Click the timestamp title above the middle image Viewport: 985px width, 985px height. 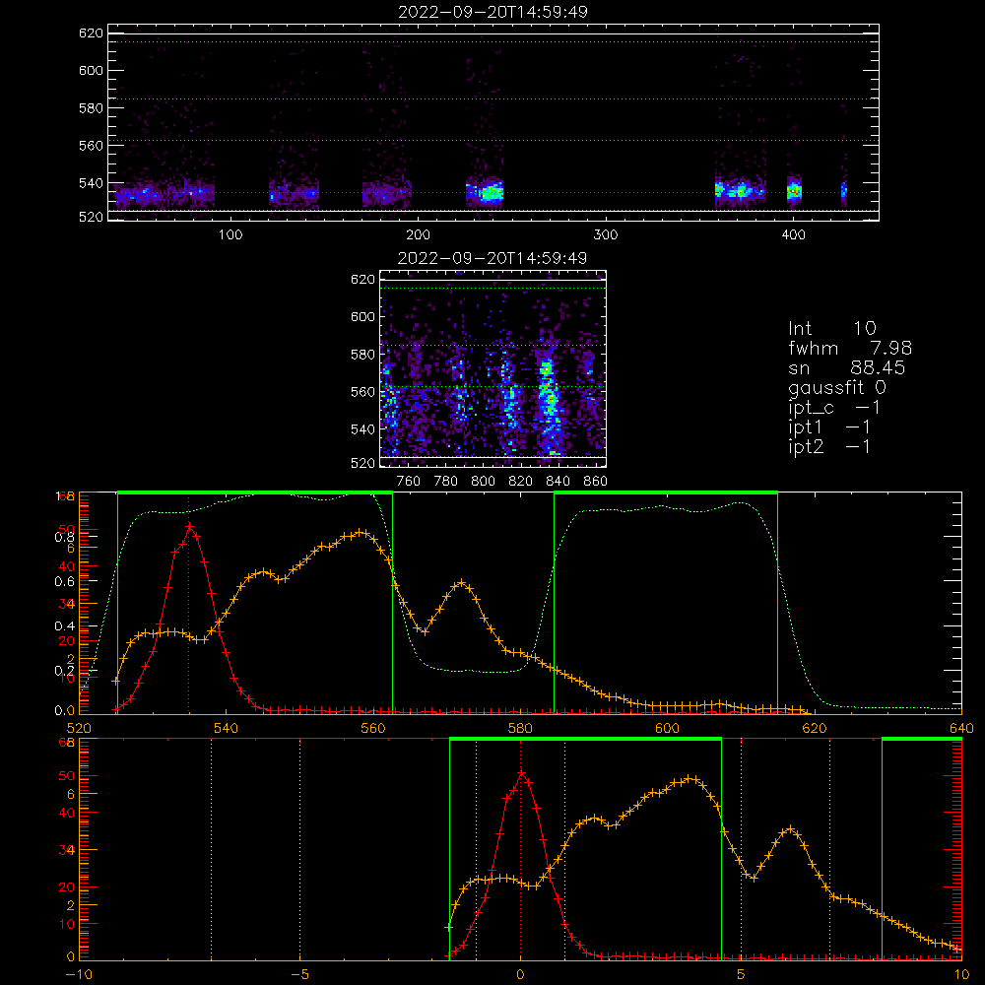click(x=492, y=258)
